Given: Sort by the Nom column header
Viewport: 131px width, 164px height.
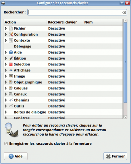Looking at the screenshot, I should (103, 22).
